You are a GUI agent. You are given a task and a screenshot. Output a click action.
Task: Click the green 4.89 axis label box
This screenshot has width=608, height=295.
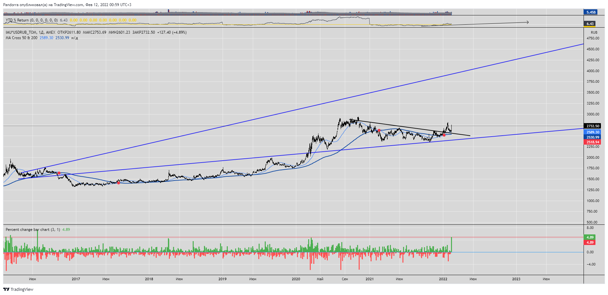coord(589,237)
